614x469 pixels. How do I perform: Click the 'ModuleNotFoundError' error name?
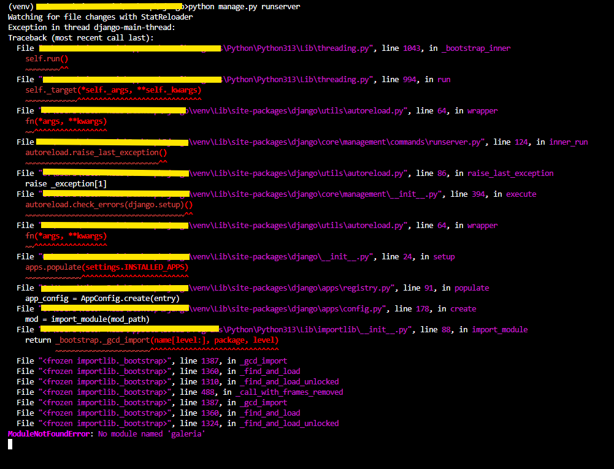pos(48,434)
